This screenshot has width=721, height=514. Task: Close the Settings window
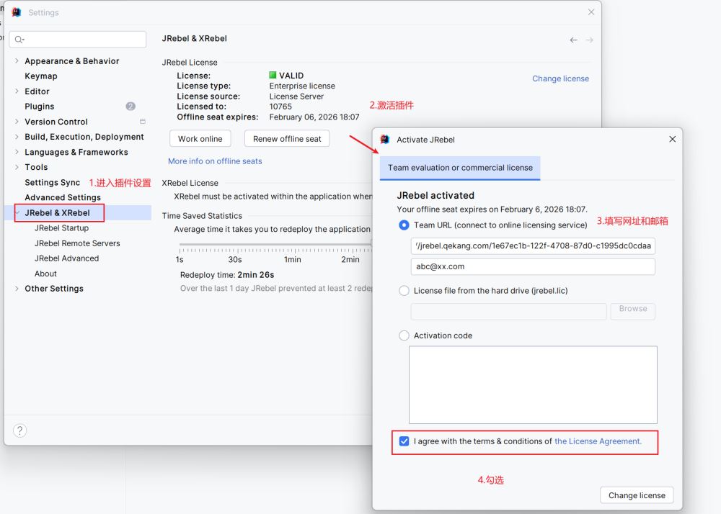591,12
